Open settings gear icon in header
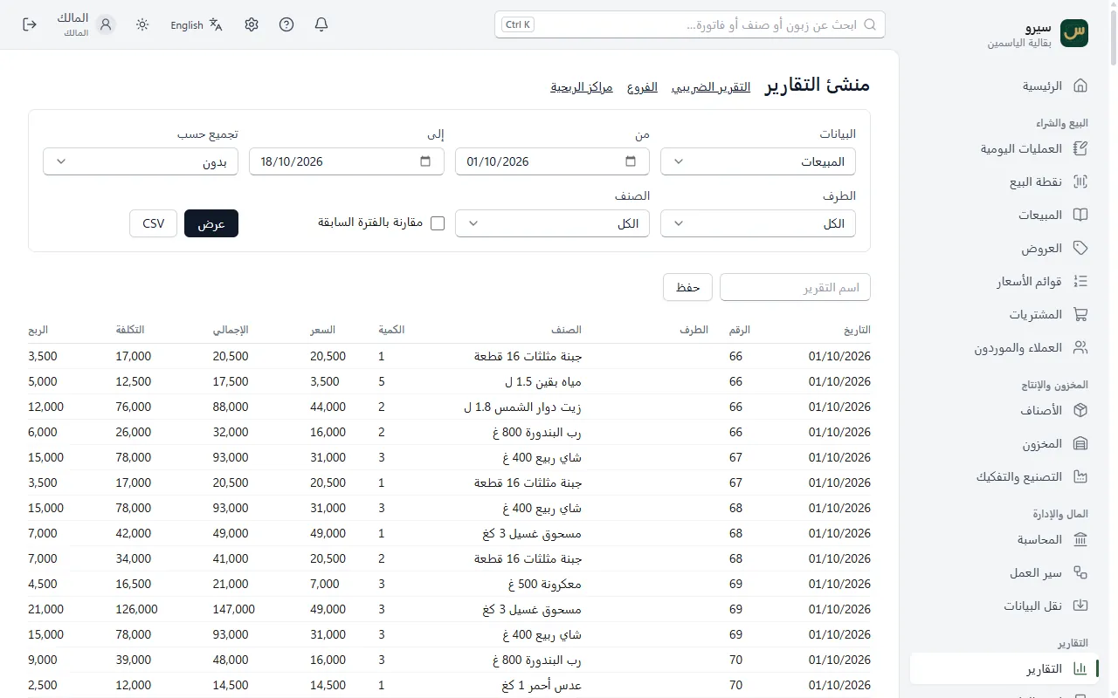The height and width of the screenshot is (698, 1118). (252, 24)
